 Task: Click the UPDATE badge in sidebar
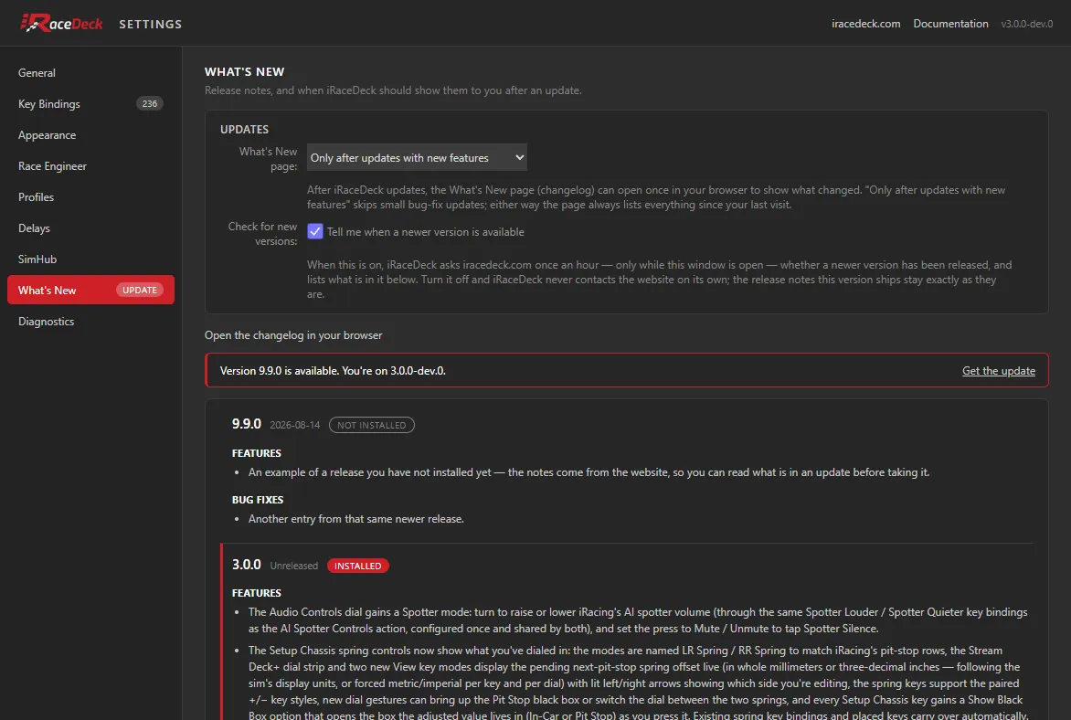pos(139,290)
